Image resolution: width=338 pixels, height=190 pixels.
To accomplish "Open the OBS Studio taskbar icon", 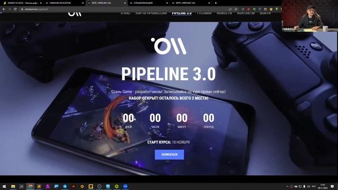I will tap(99, 186).
